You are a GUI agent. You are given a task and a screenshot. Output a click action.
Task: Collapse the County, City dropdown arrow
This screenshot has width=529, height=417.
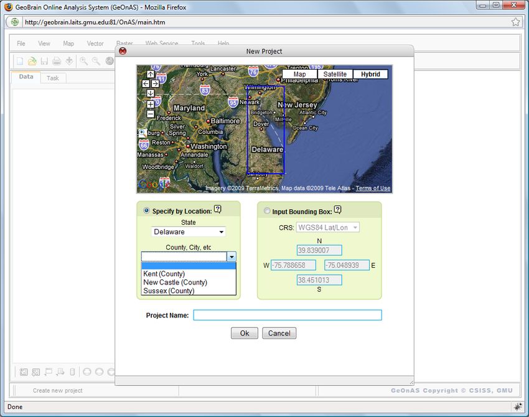[x=232, y=257]
